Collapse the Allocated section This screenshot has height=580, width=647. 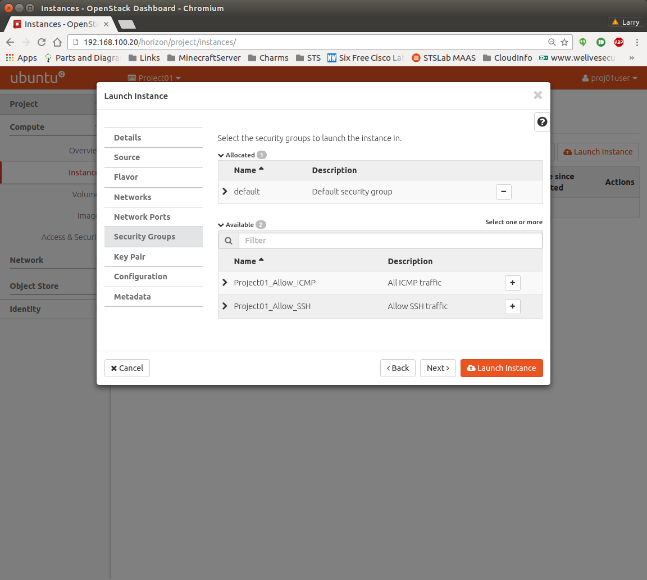pos(221,155)
